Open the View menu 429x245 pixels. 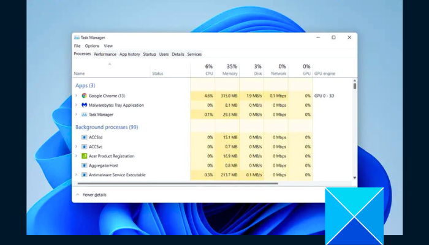click(x=108, y=46)
